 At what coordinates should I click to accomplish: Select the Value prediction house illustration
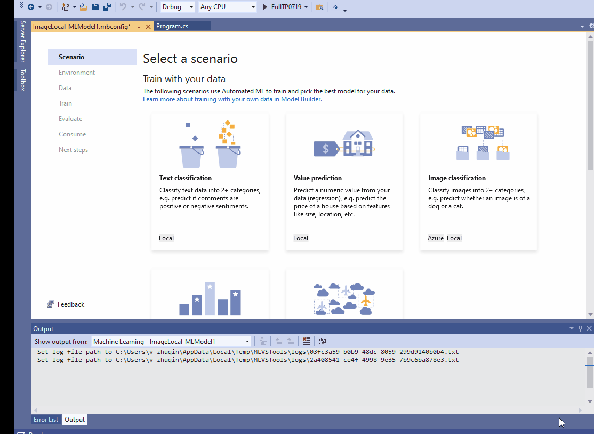(344, 143)
